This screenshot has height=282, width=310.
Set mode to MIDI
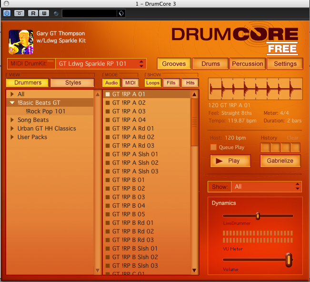pyautogui.click(x=130, y=83)
